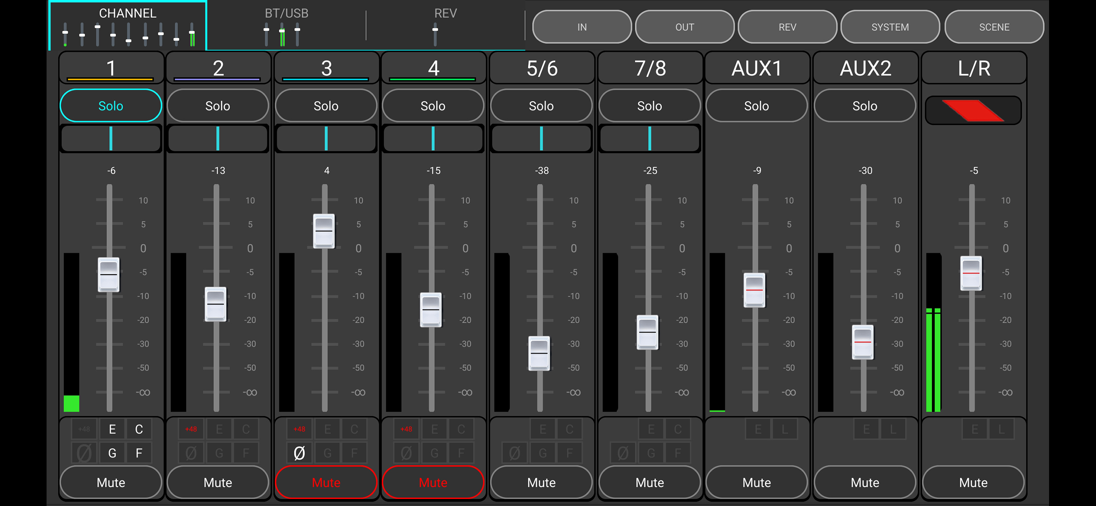Click the red clip indicator on L/R
Viewport: 1096px width, 506px height.
pyautogui.click(x=973, y=110)
